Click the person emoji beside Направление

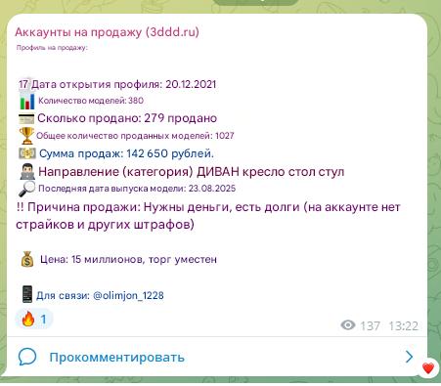[x=27, y=172]
